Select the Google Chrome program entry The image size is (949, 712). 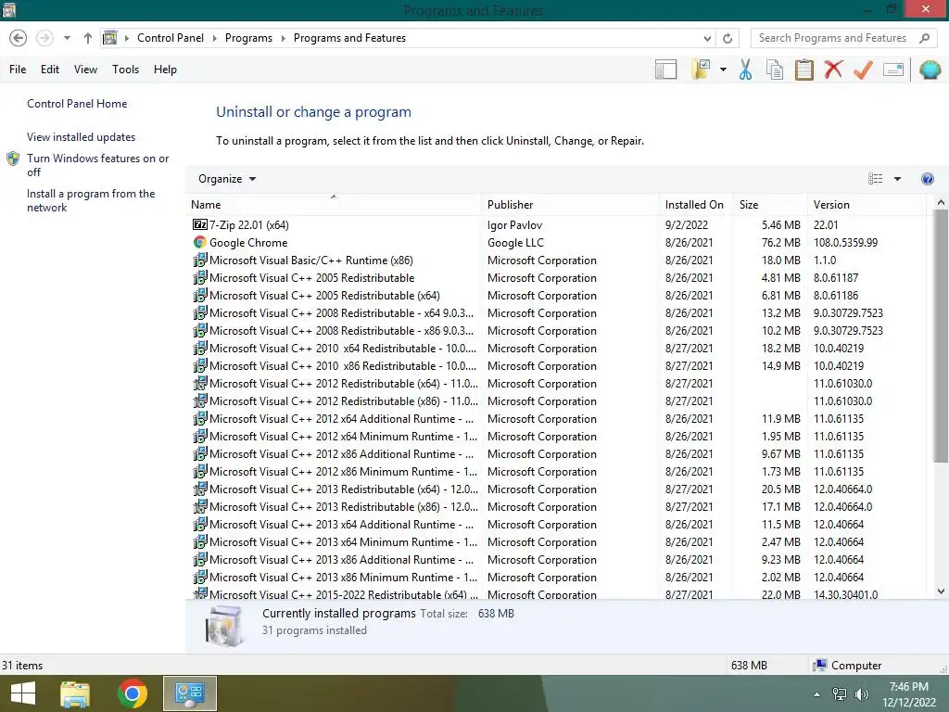point(559,243)
